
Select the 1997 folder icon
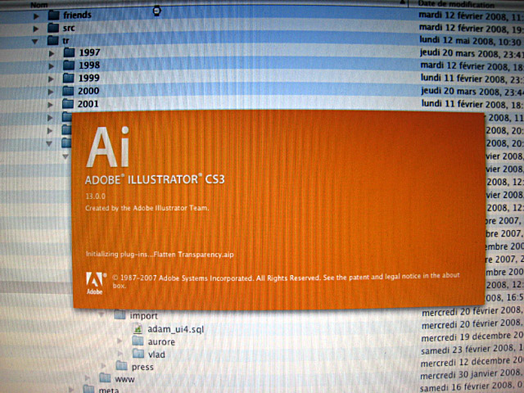(x=69, y=52)
